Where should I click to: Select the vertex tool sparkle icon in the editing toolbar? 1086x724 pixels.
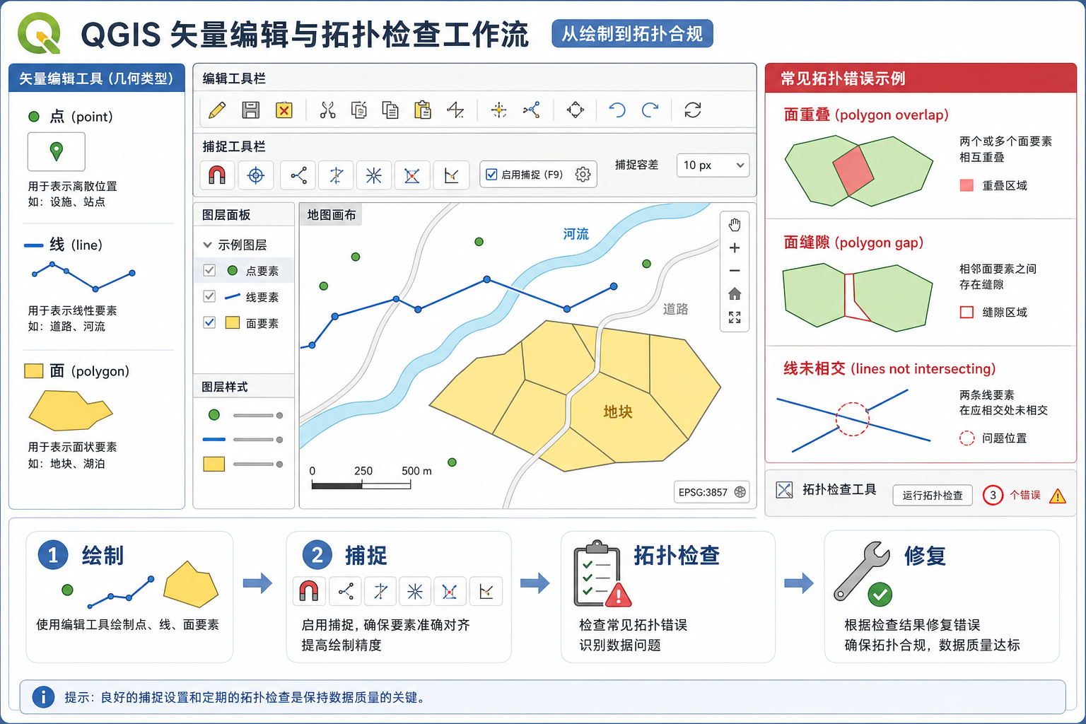tap(498, 110)
